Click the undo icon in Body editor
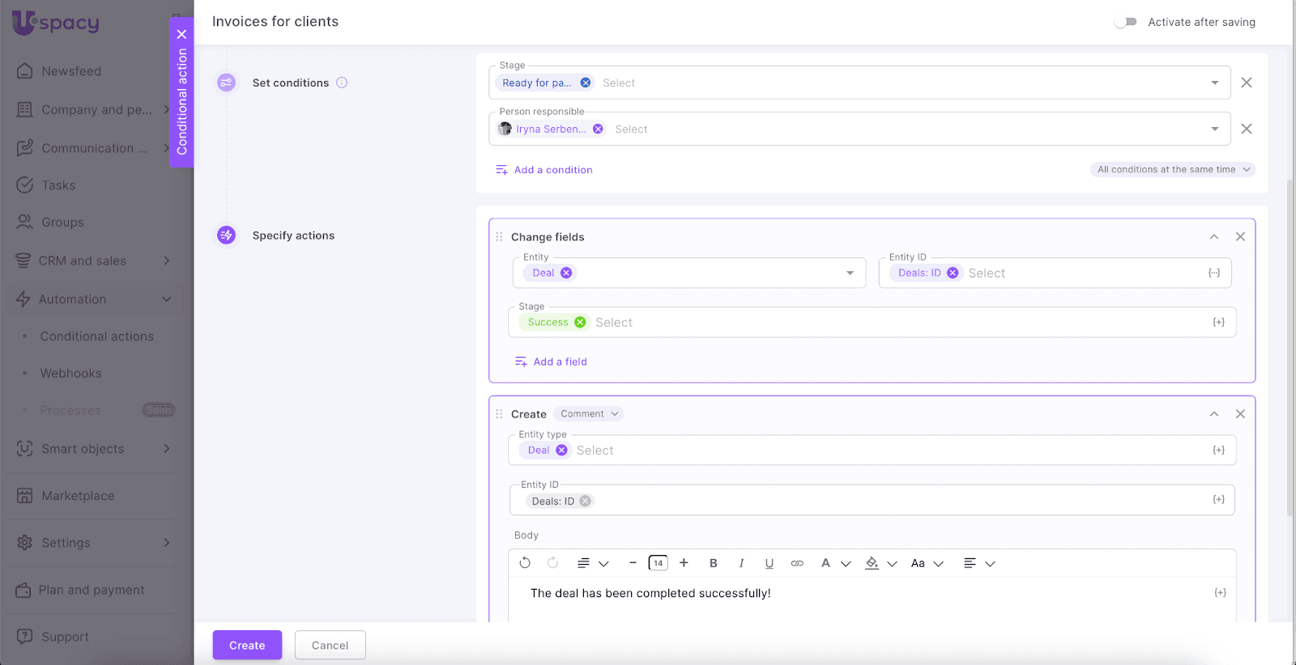 point(525,563)
